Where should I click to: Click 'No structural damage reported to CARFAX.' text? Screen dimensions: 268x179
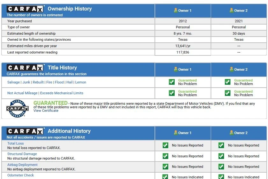[x=41, y=158]
